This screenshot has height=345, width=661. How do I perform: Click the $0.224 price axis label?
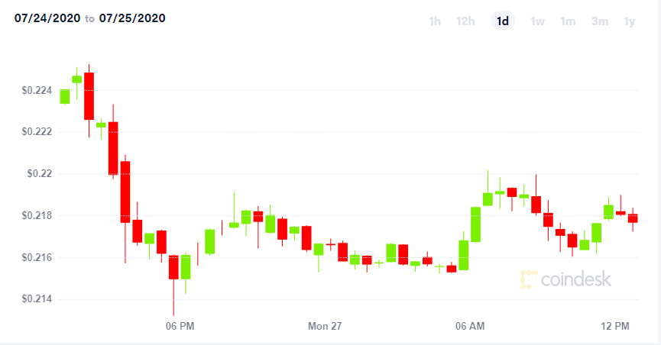click(x=37, y=90)
